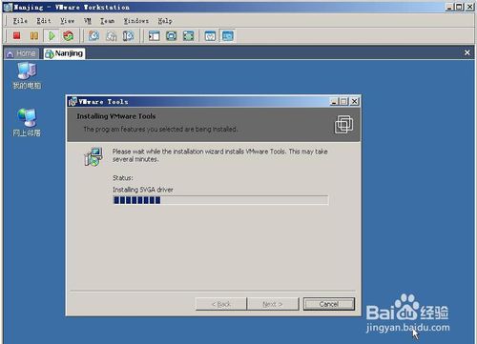477x344 pixels.
Task: Click the installer icon beside the wait message
Action: [93, 156]
